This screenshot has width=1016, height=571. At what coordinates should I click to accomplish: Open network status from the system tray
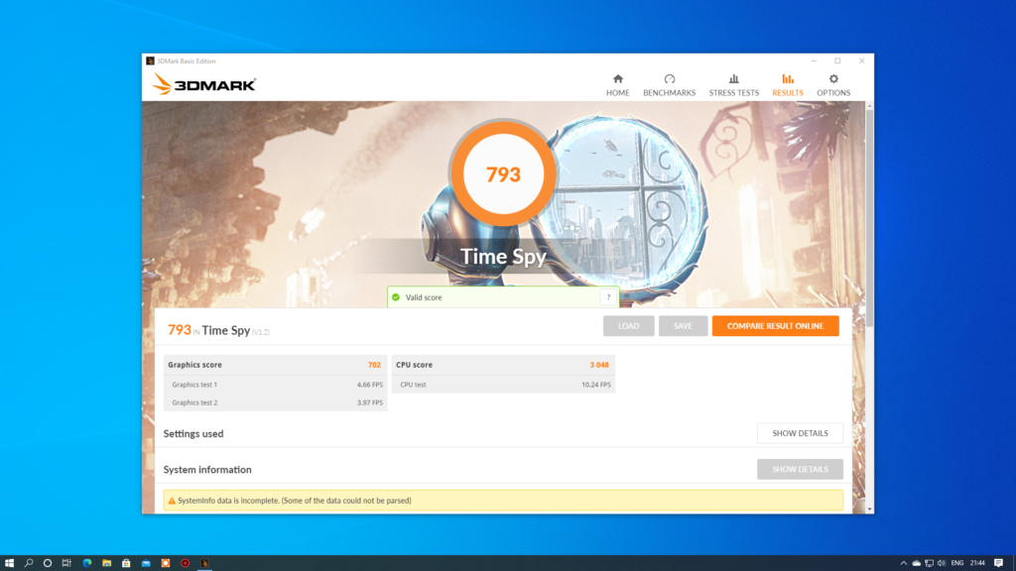(x=929, y=563)
